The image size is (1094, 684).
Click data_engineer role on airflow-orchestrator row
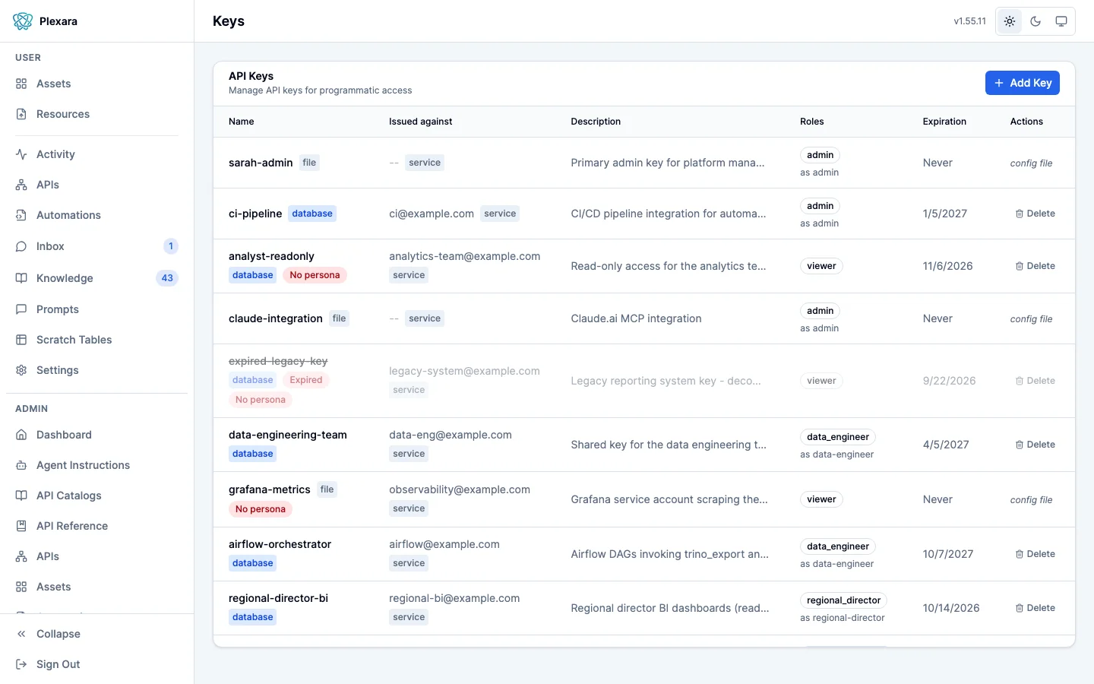coord(838,546)
